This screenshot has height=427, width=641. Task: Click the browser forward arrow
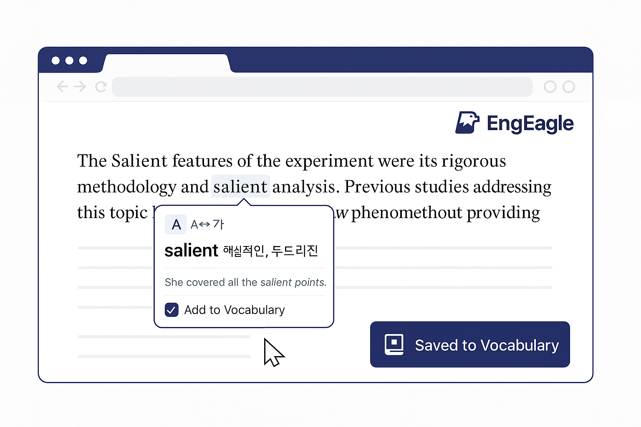pos(80,87)
